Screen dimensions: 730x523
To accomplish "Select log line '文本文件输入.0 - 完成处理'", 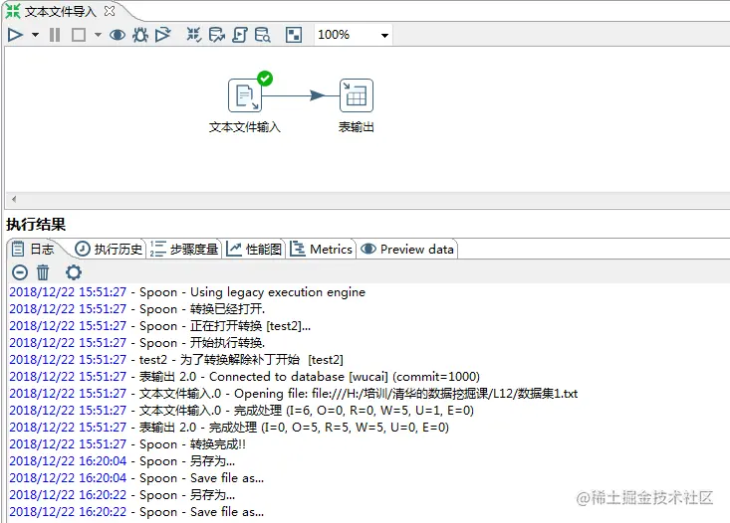I will point(241,410).
